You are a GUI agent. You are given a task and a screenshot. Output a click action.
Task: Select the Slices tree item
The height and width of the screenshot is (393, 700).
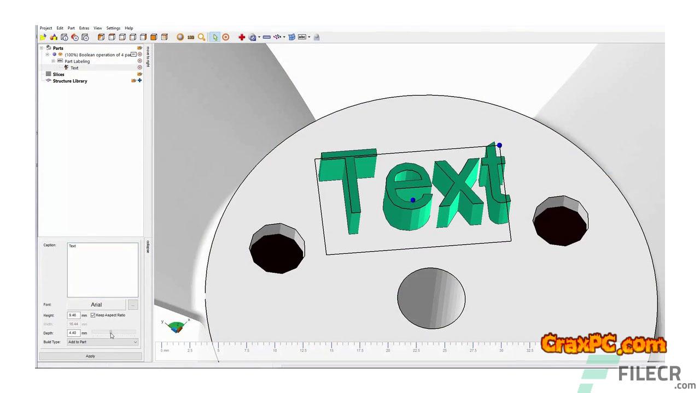point(59,74)
